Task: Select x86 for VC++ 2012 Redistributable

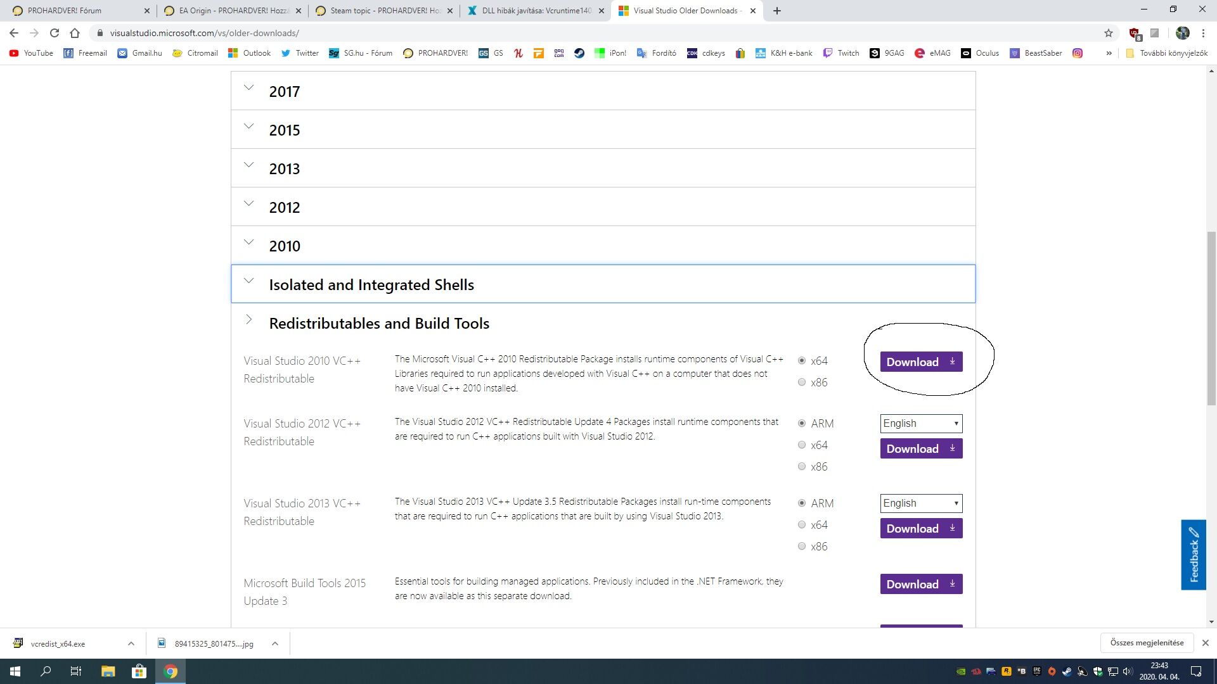Action: pos(802,467)
